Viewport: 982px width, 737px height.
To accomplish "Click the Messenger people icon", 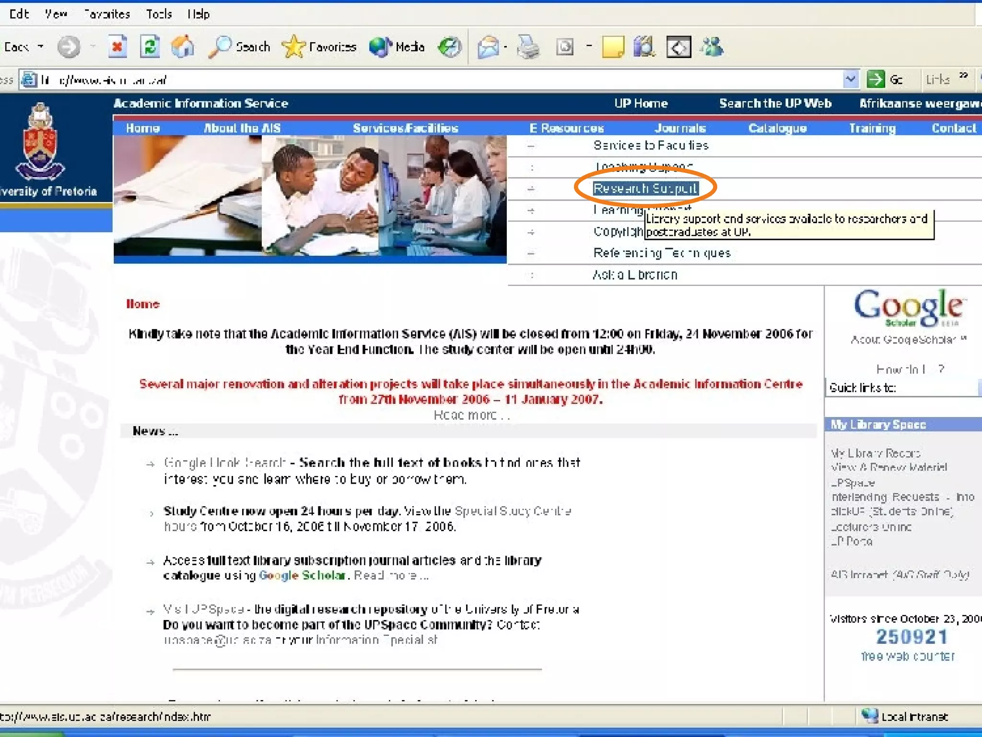I will [712, 47].
